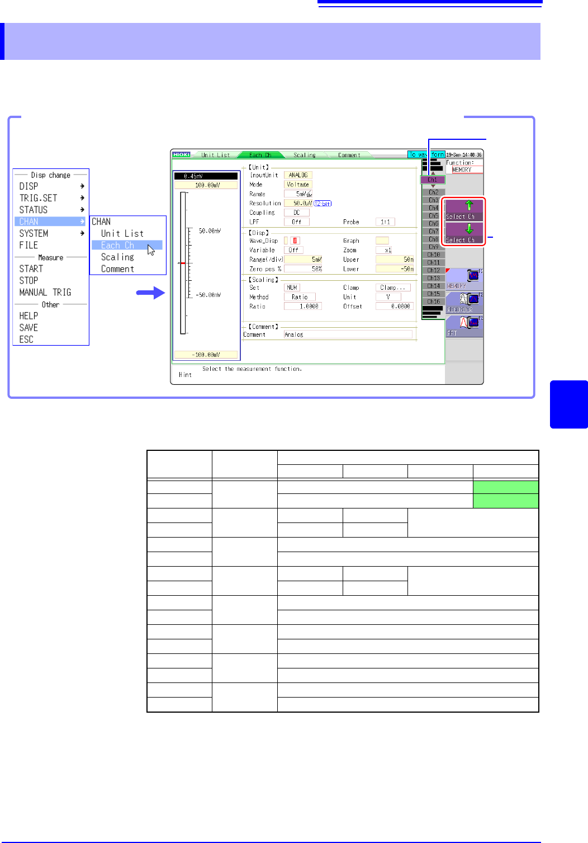Choose Scaling in CHAN submenu

click(117, 257)
